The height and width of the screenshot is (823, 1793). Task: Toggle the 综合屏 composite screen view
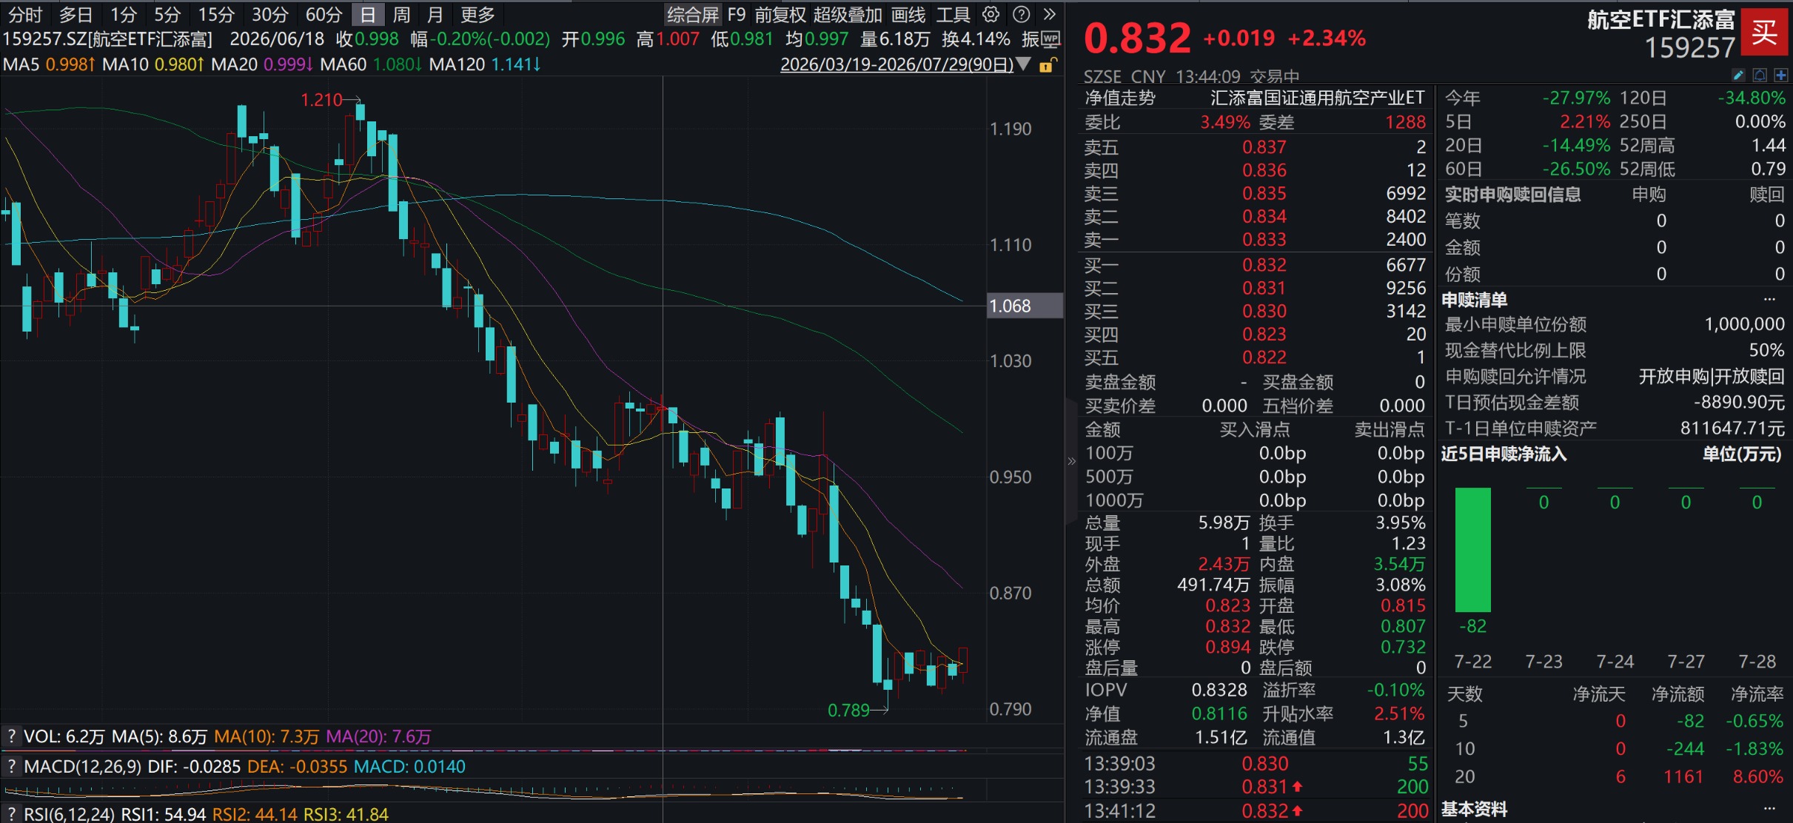[x=692, y=14]
